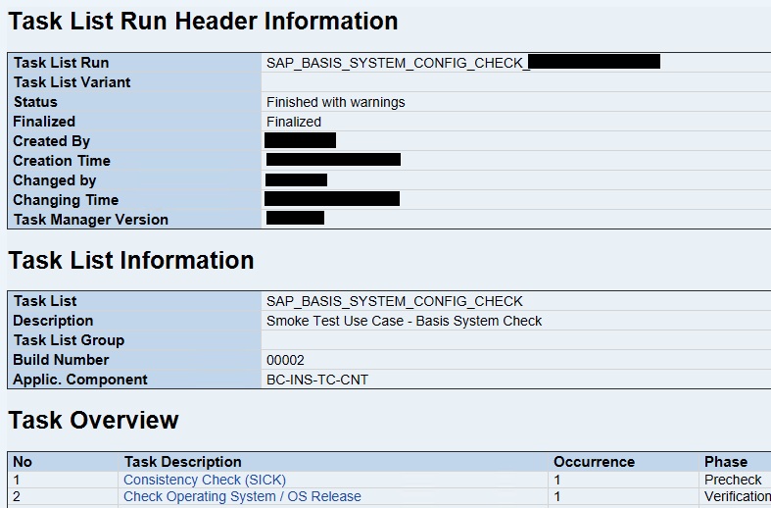The image size is (771, 508).
Task: Select the Task List Information heading
Action: [x=131, y=260]
